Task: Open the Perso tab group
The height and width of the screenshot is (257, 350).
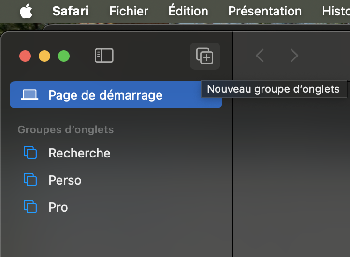Action: point(116,180)
